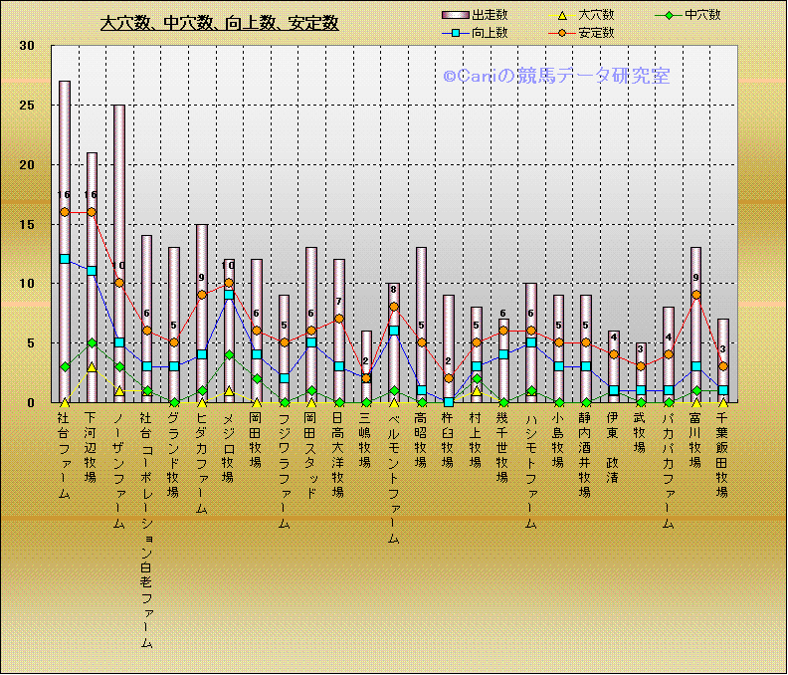
Task: Select the green diamond 中穴数 legend marker
Action: coord(671,15)
